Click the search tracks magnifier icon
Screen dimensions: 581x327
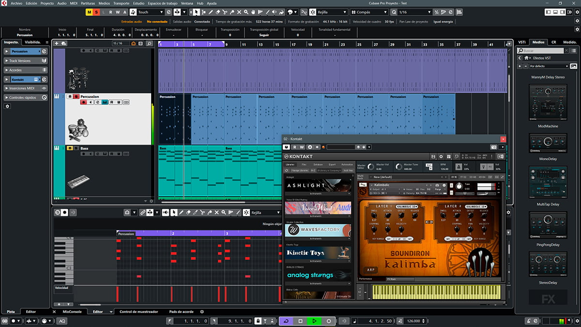(x=149, y=44)
